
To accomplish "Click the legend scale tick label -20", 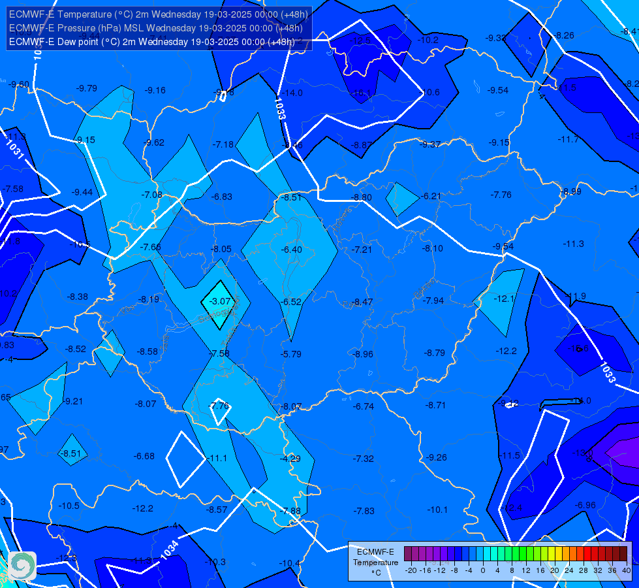I will (411, 570).
